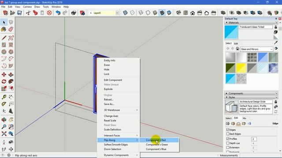Expand the Components panel
This screenshot has height=158, width=282.
click(226, 93)
